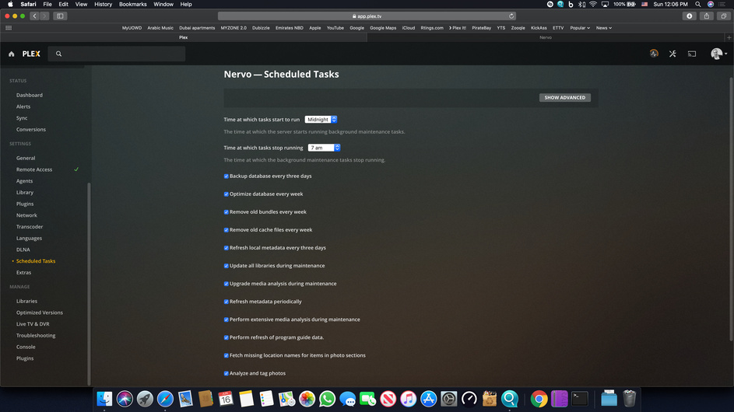Screen dimensions: 734x412
Task: Click the Show Advanced button
Action: (x=564, y=98)
